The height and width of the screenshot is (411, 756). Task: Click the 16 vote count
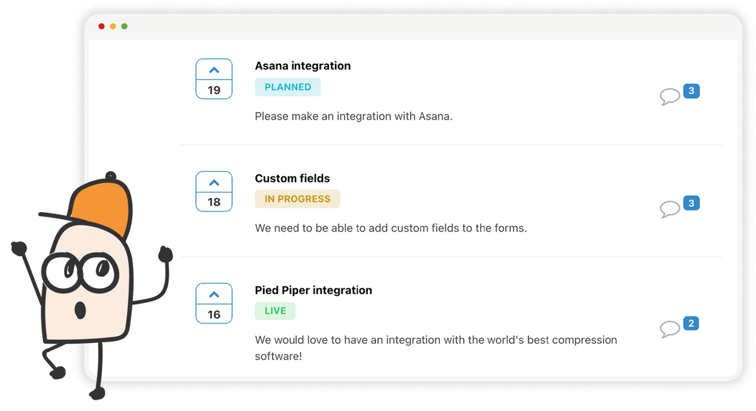tap(214, 314)
